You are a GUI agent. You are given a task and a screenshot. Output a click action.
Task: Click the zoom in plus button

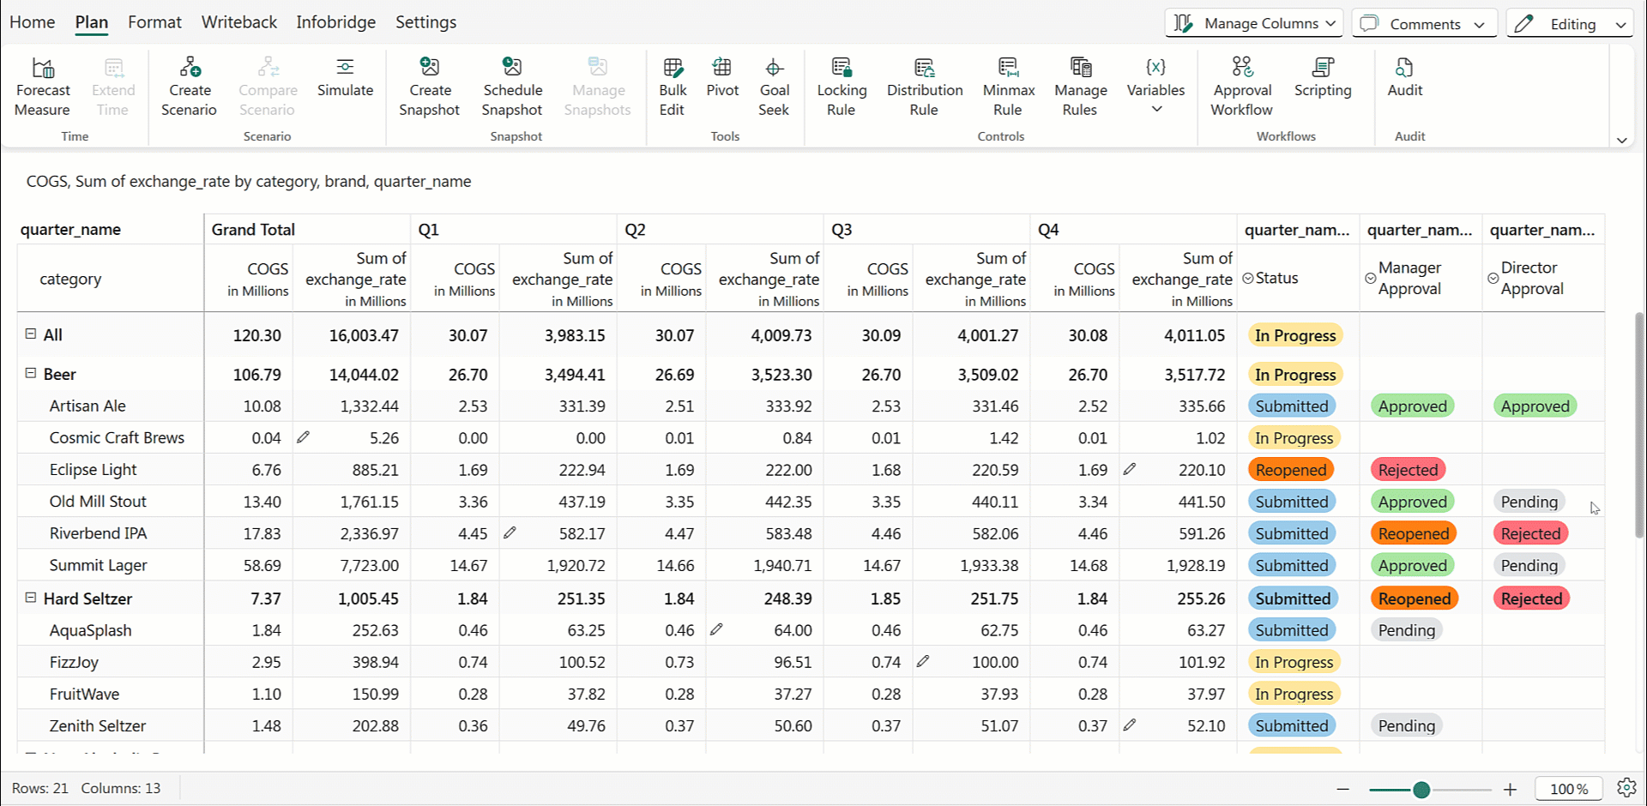click(1510, 790)
